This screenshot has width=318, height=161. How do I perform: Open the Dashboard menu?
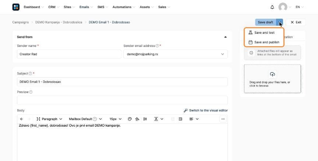click(x=33, y=7)
